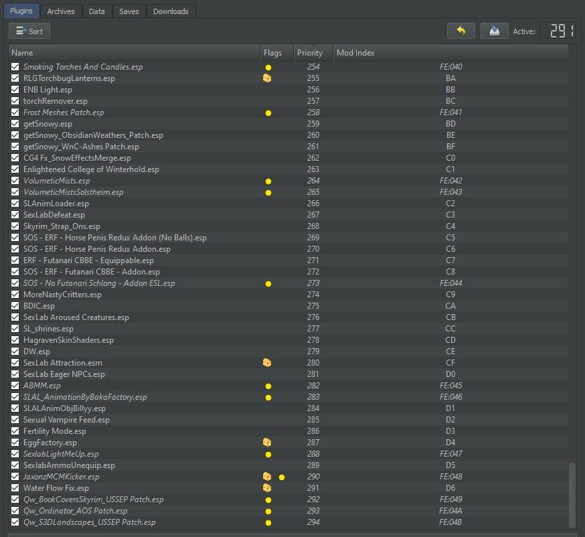Select DW.esp row
This screenshot has width=585, height=537.
[288, 351]
